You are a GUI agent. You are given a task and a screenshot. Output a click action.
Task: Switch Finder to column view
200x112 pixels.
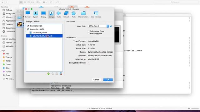[29, 2]
